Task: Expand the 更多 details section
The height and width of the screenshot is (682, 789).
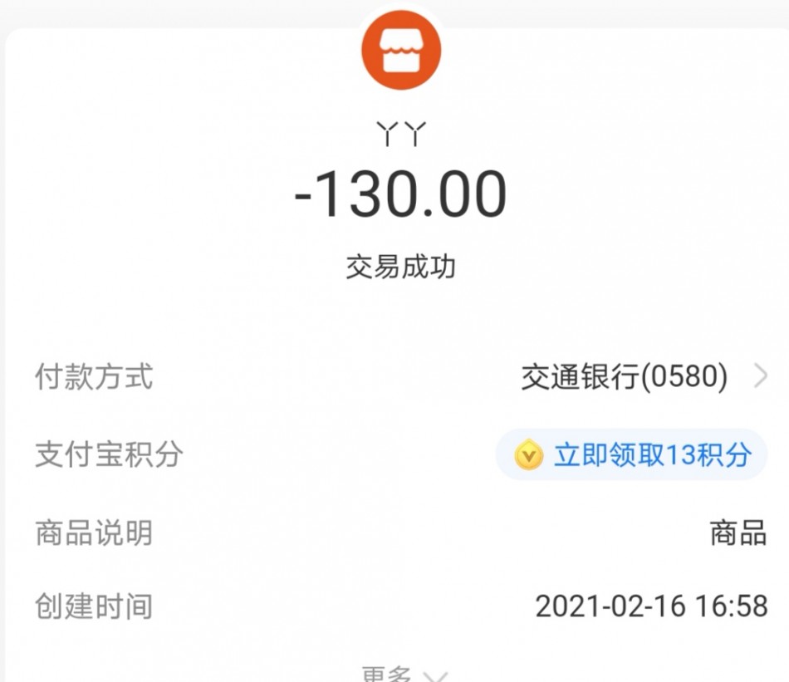Action: (x=387, y=675)
